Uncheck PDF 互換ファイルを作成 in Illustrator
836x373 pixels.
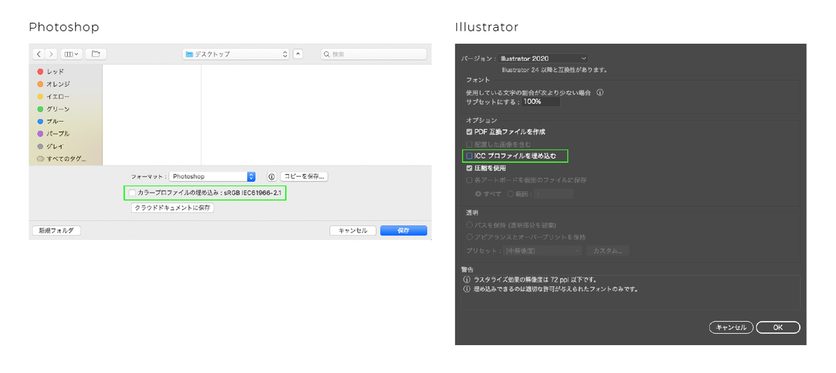click(x=470, y=132)
